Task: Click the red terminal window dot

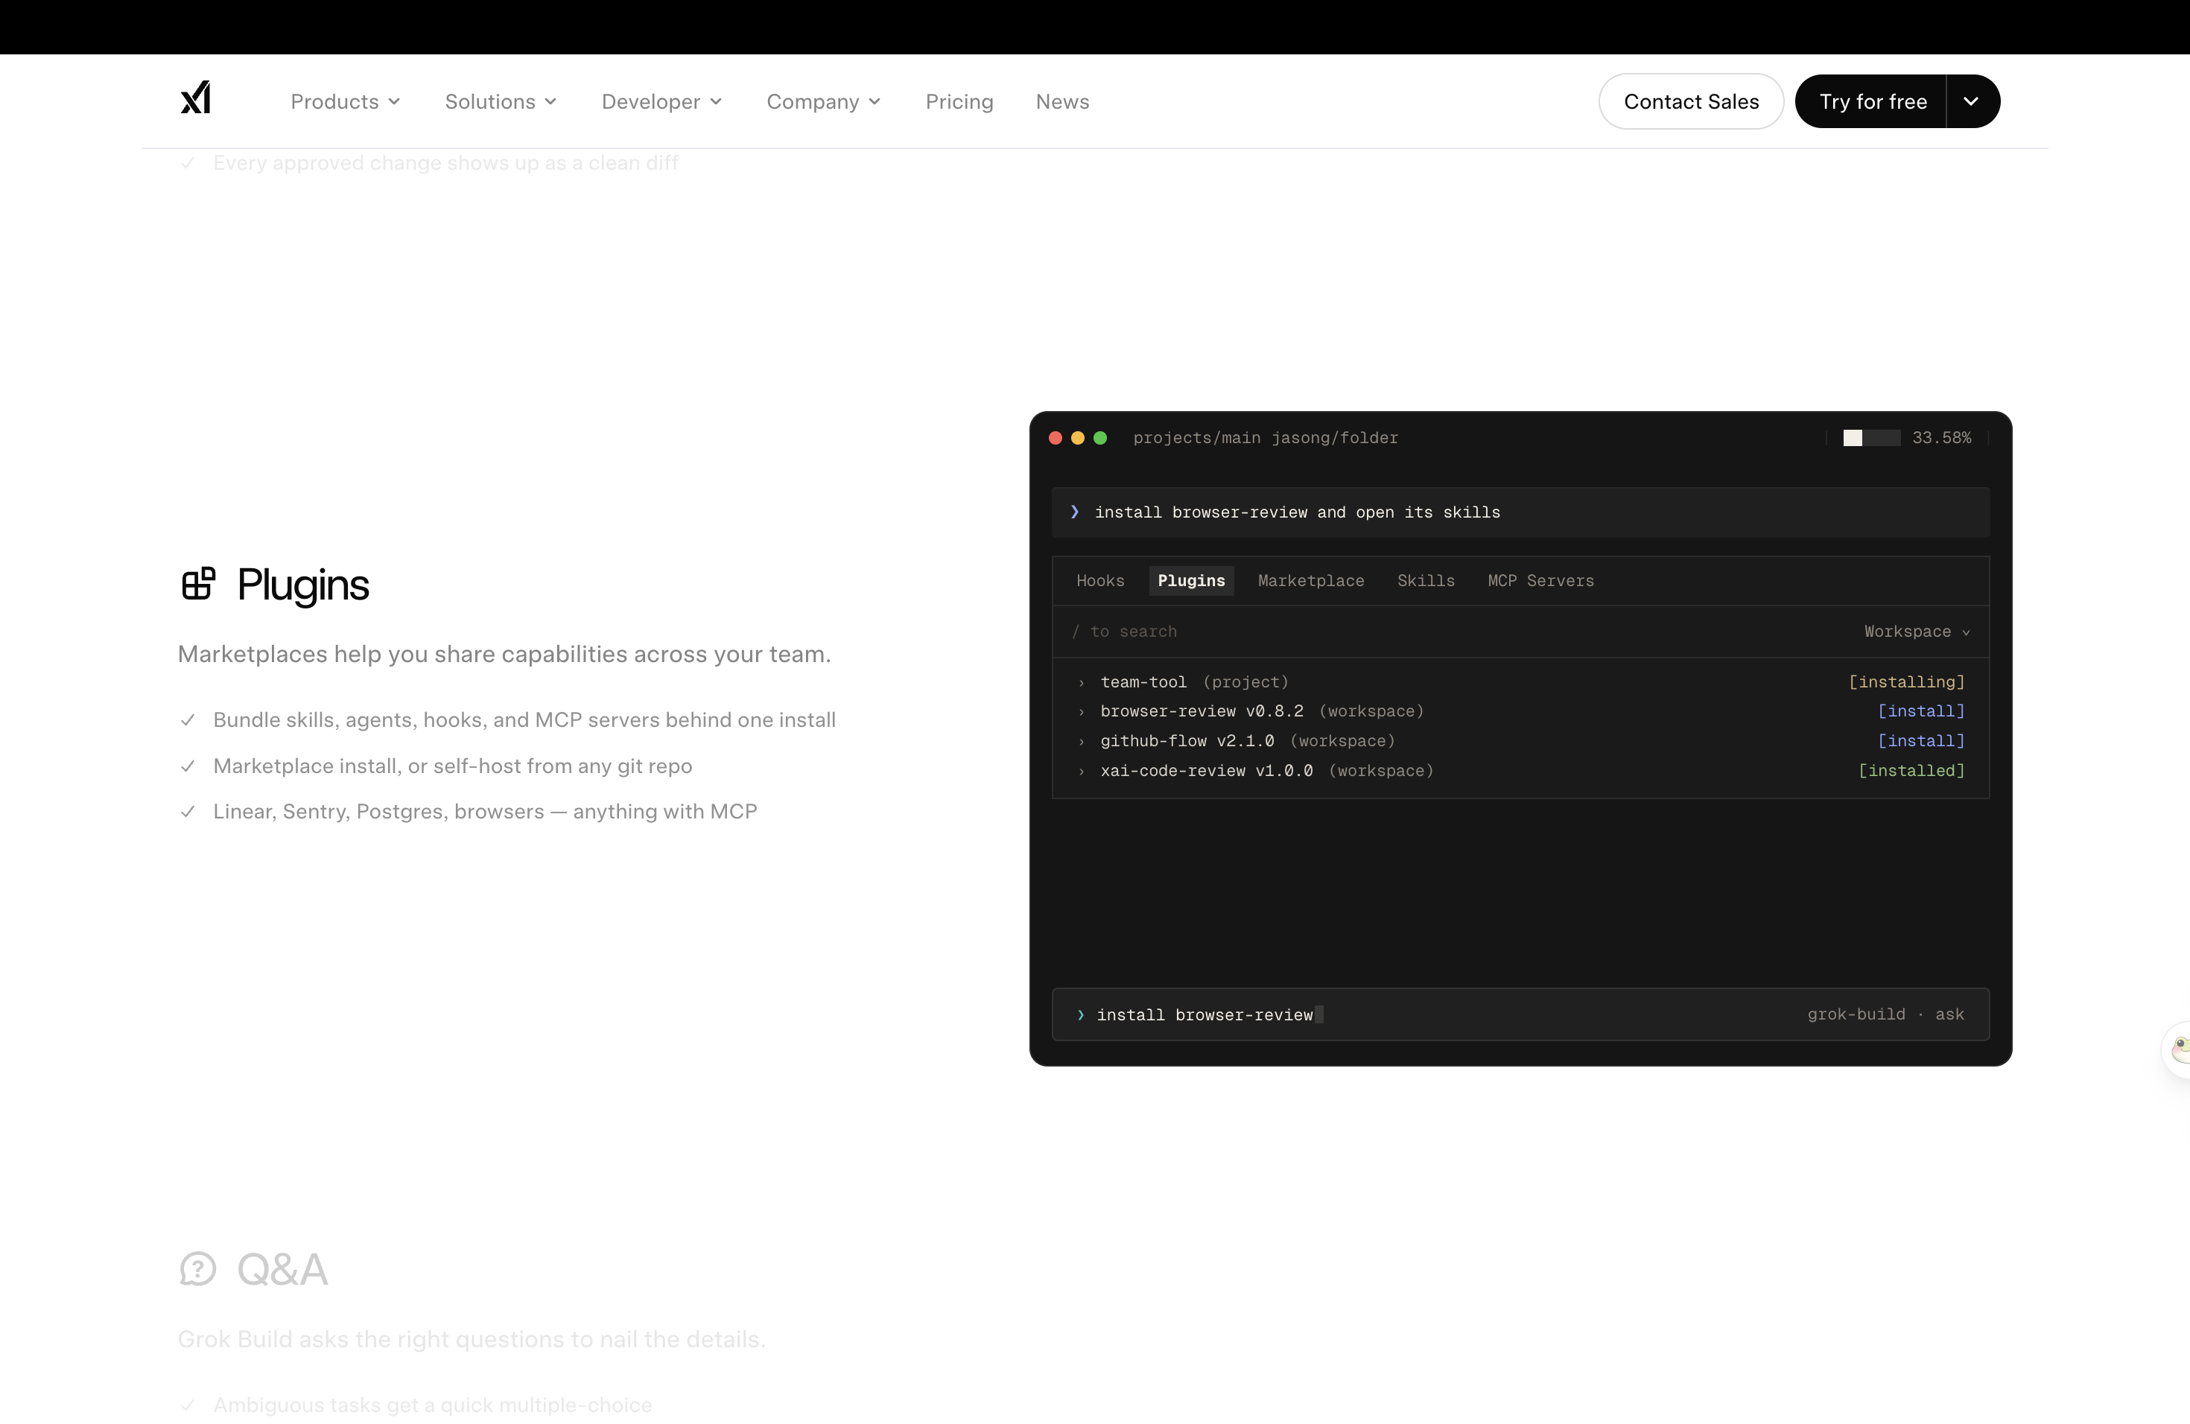Action: click(1056, 438)
